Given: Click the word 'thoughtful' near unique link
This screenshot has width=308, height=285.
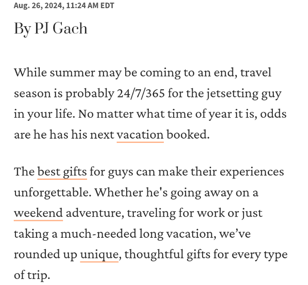Looking at the screenshot, I should pyautogui.click(x=154, y=254).
